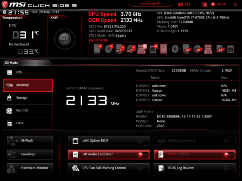Open the BIOS search magnifier icon
Image resolution: width=242 pixels, height=181 pixels.
[205, 4]
